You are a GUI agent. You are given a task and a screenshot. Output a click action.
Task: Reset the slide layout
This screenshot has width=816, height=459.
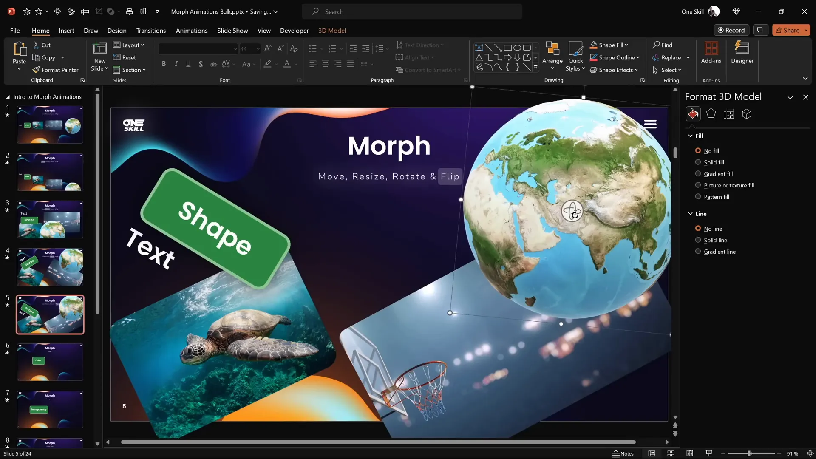[x=125, y=57]
